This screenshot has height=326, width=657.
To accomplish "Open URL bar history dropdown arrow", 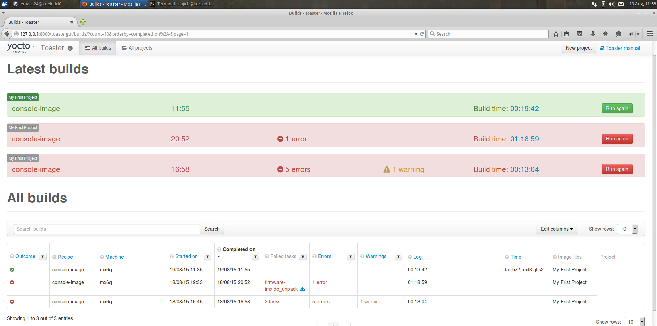I will click(x=416, y=34).
